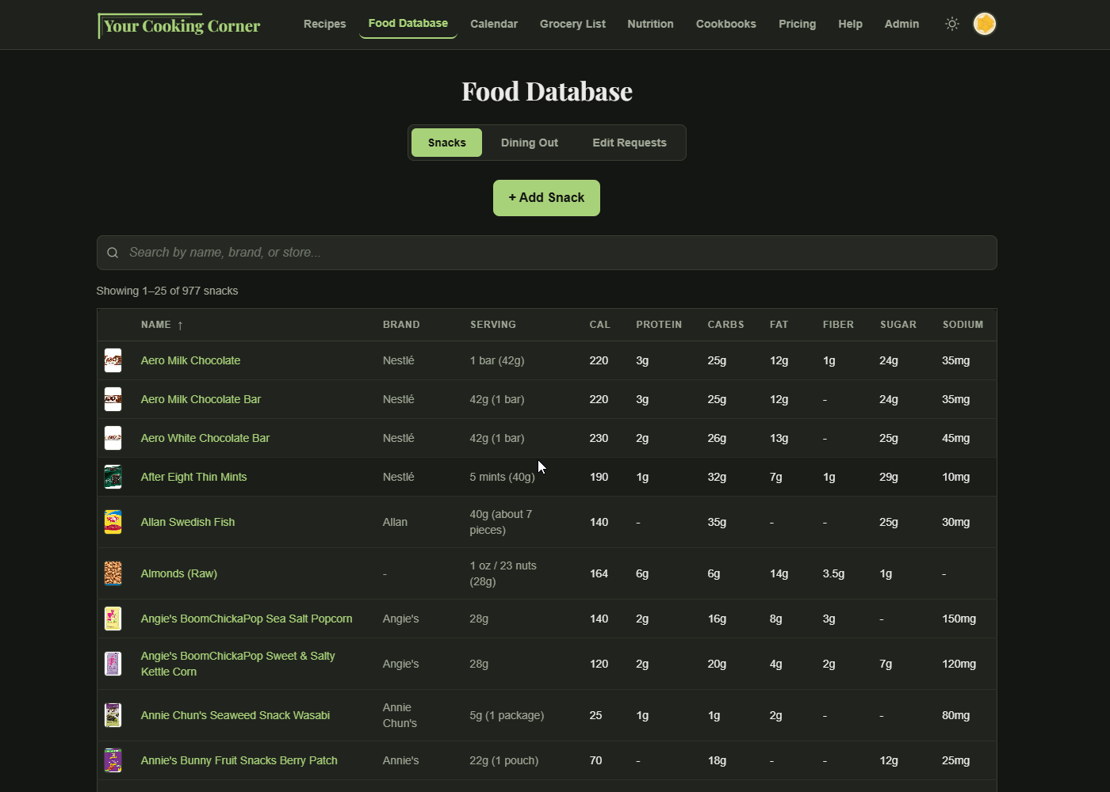1110x792 pixels.
Task: Open the BoomChickaPop Sea Salt Popcorn thumbnail
Action: [x=113, y=619]
